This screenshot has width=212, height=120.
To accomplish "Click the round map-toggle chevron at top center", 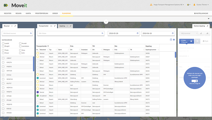I will click(x=106, y=22).
